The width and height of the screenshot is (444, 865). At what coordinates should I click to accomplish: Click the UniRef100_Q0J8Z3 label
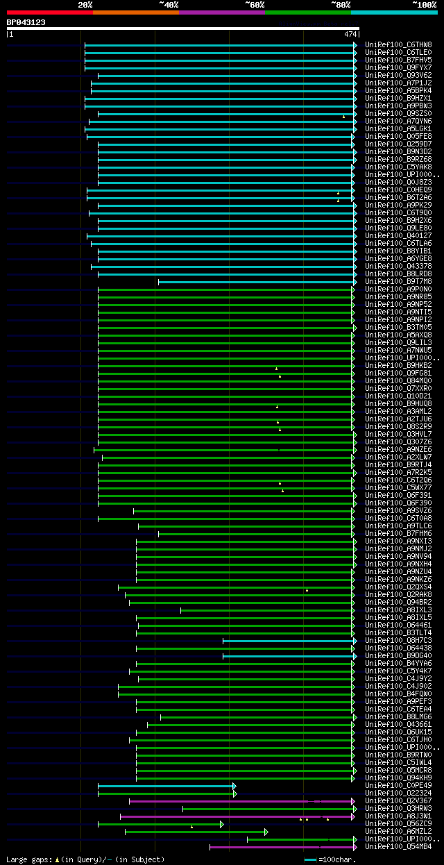coord(398,182)
